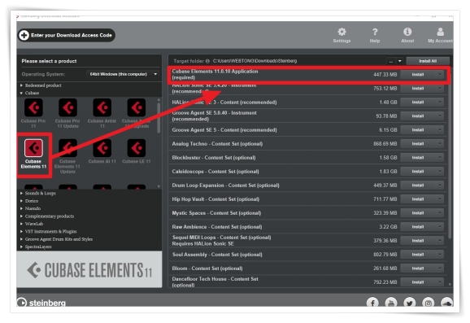Install Groove Agent SE 5.0.40 Instrument
This screenshot has height=323, width=470.
[x=418, y=116]
